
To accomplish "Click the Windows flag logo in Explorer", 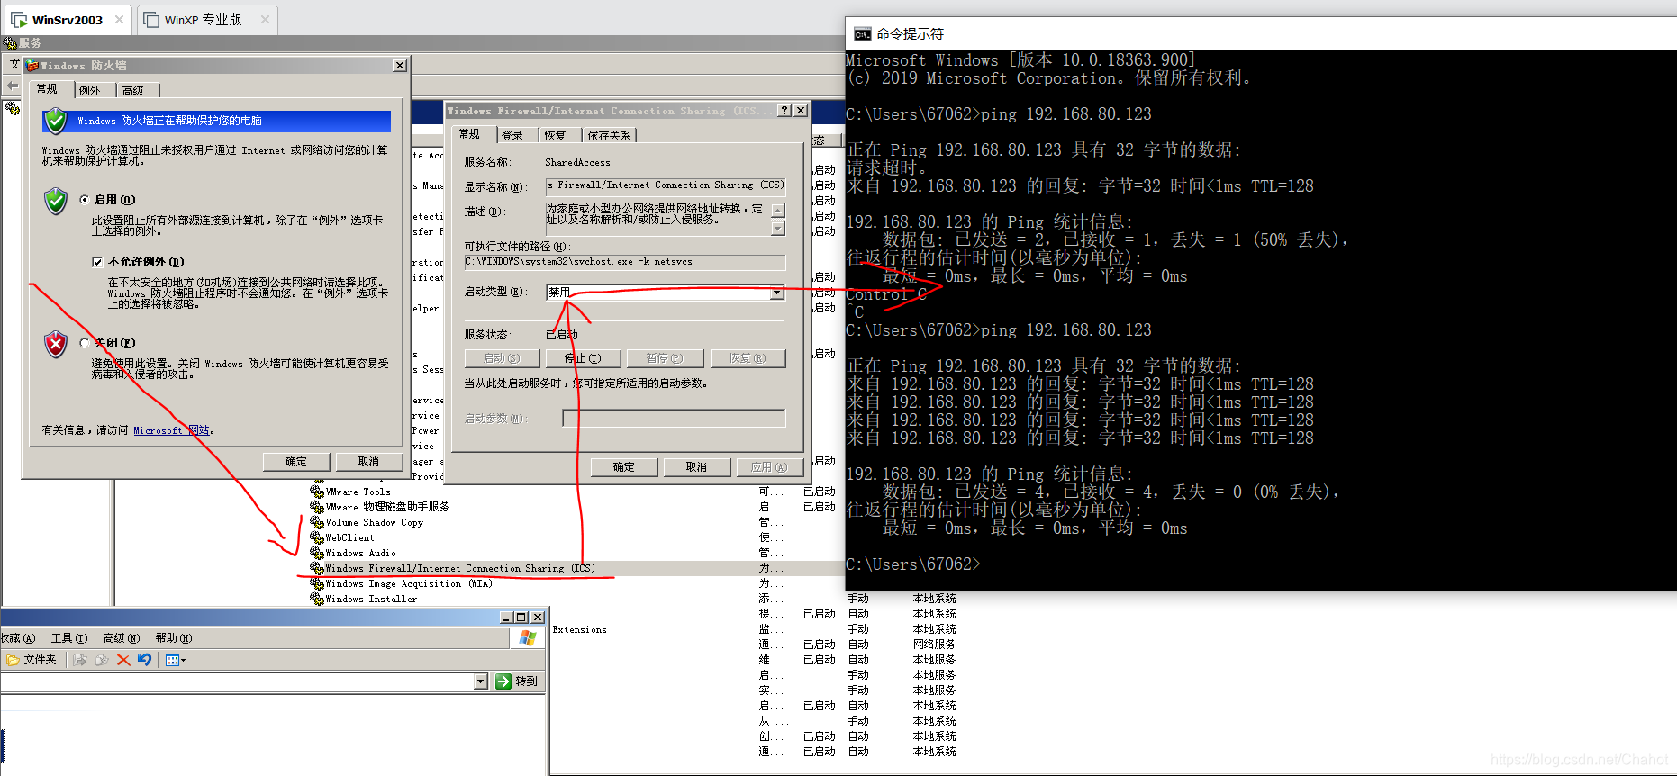I will (528, 638).
